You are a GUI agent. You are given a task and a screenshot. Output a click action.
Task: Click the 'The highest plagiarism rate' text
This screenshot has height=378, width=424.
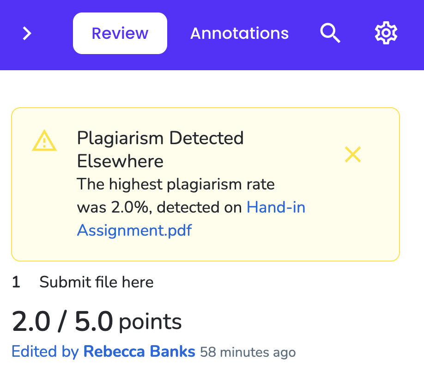[x=176, y=184]
